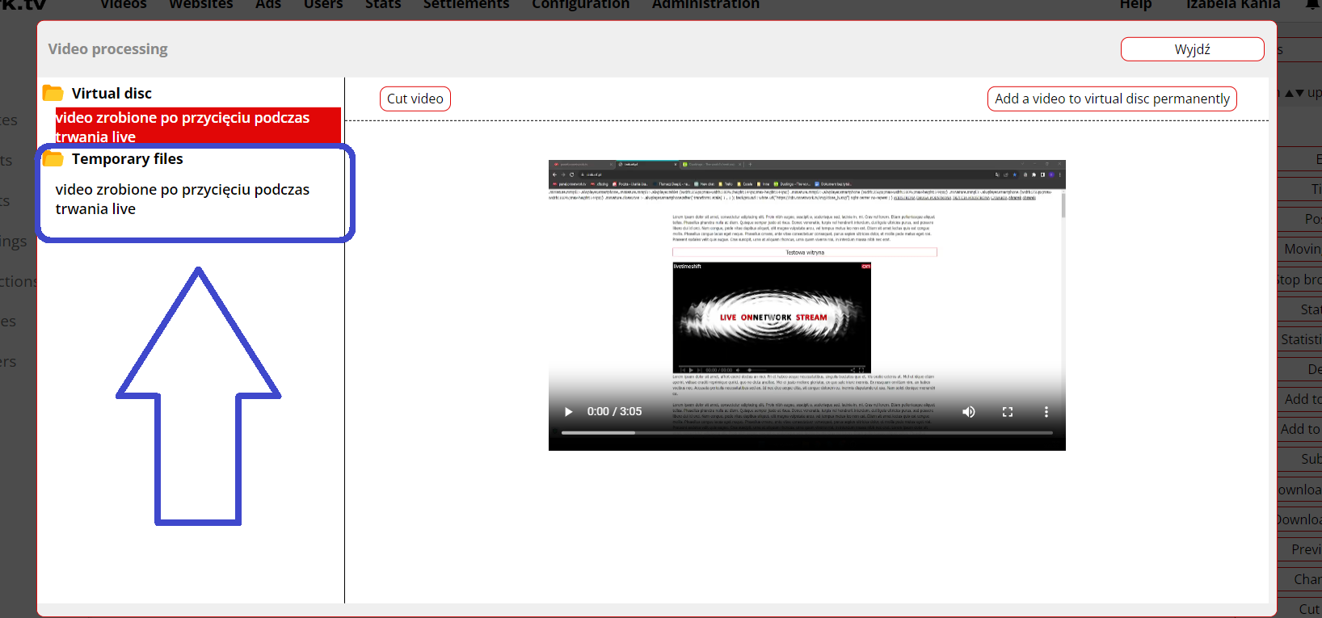Screen dimensions: 1322x618
Task: Open the Settlements menu
Action: pyautogui.click(x=466, y=5)
